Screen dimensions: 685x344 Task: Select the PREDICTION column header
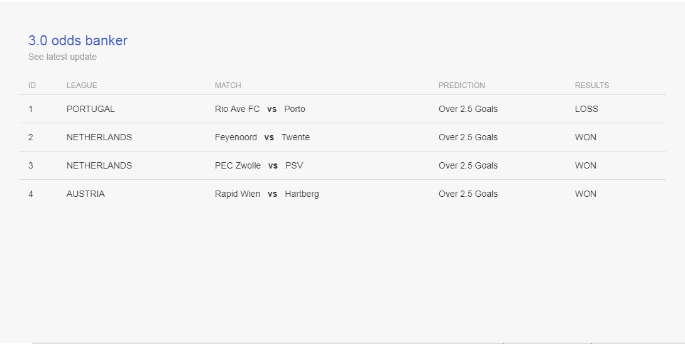(x=461, y=86)
